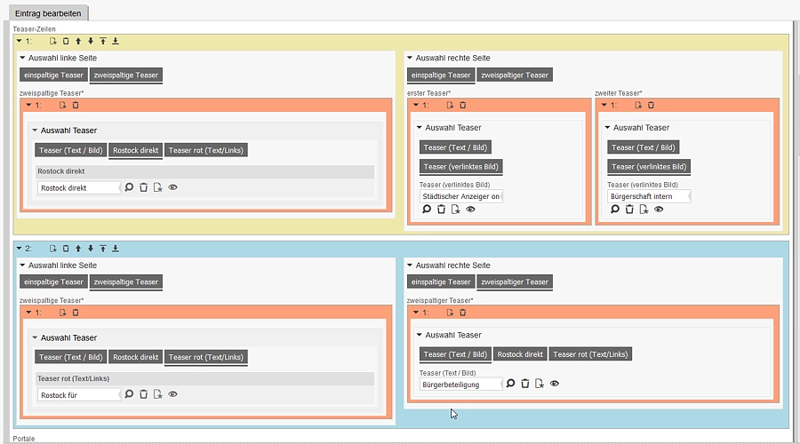
Task: Move teaser row 2 down one position
Action: (x=91, y=249)
